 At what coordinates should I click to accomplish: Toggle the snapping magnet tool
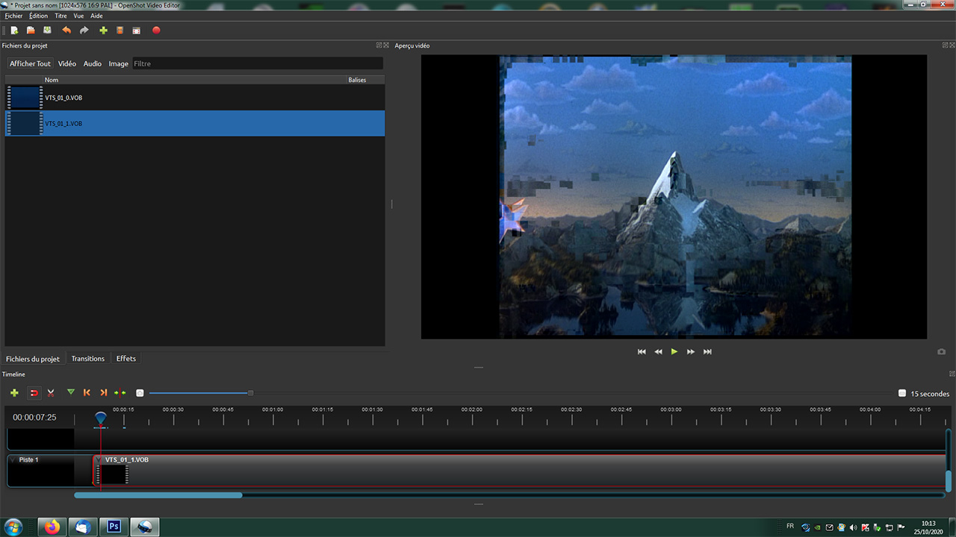point(34,392)
